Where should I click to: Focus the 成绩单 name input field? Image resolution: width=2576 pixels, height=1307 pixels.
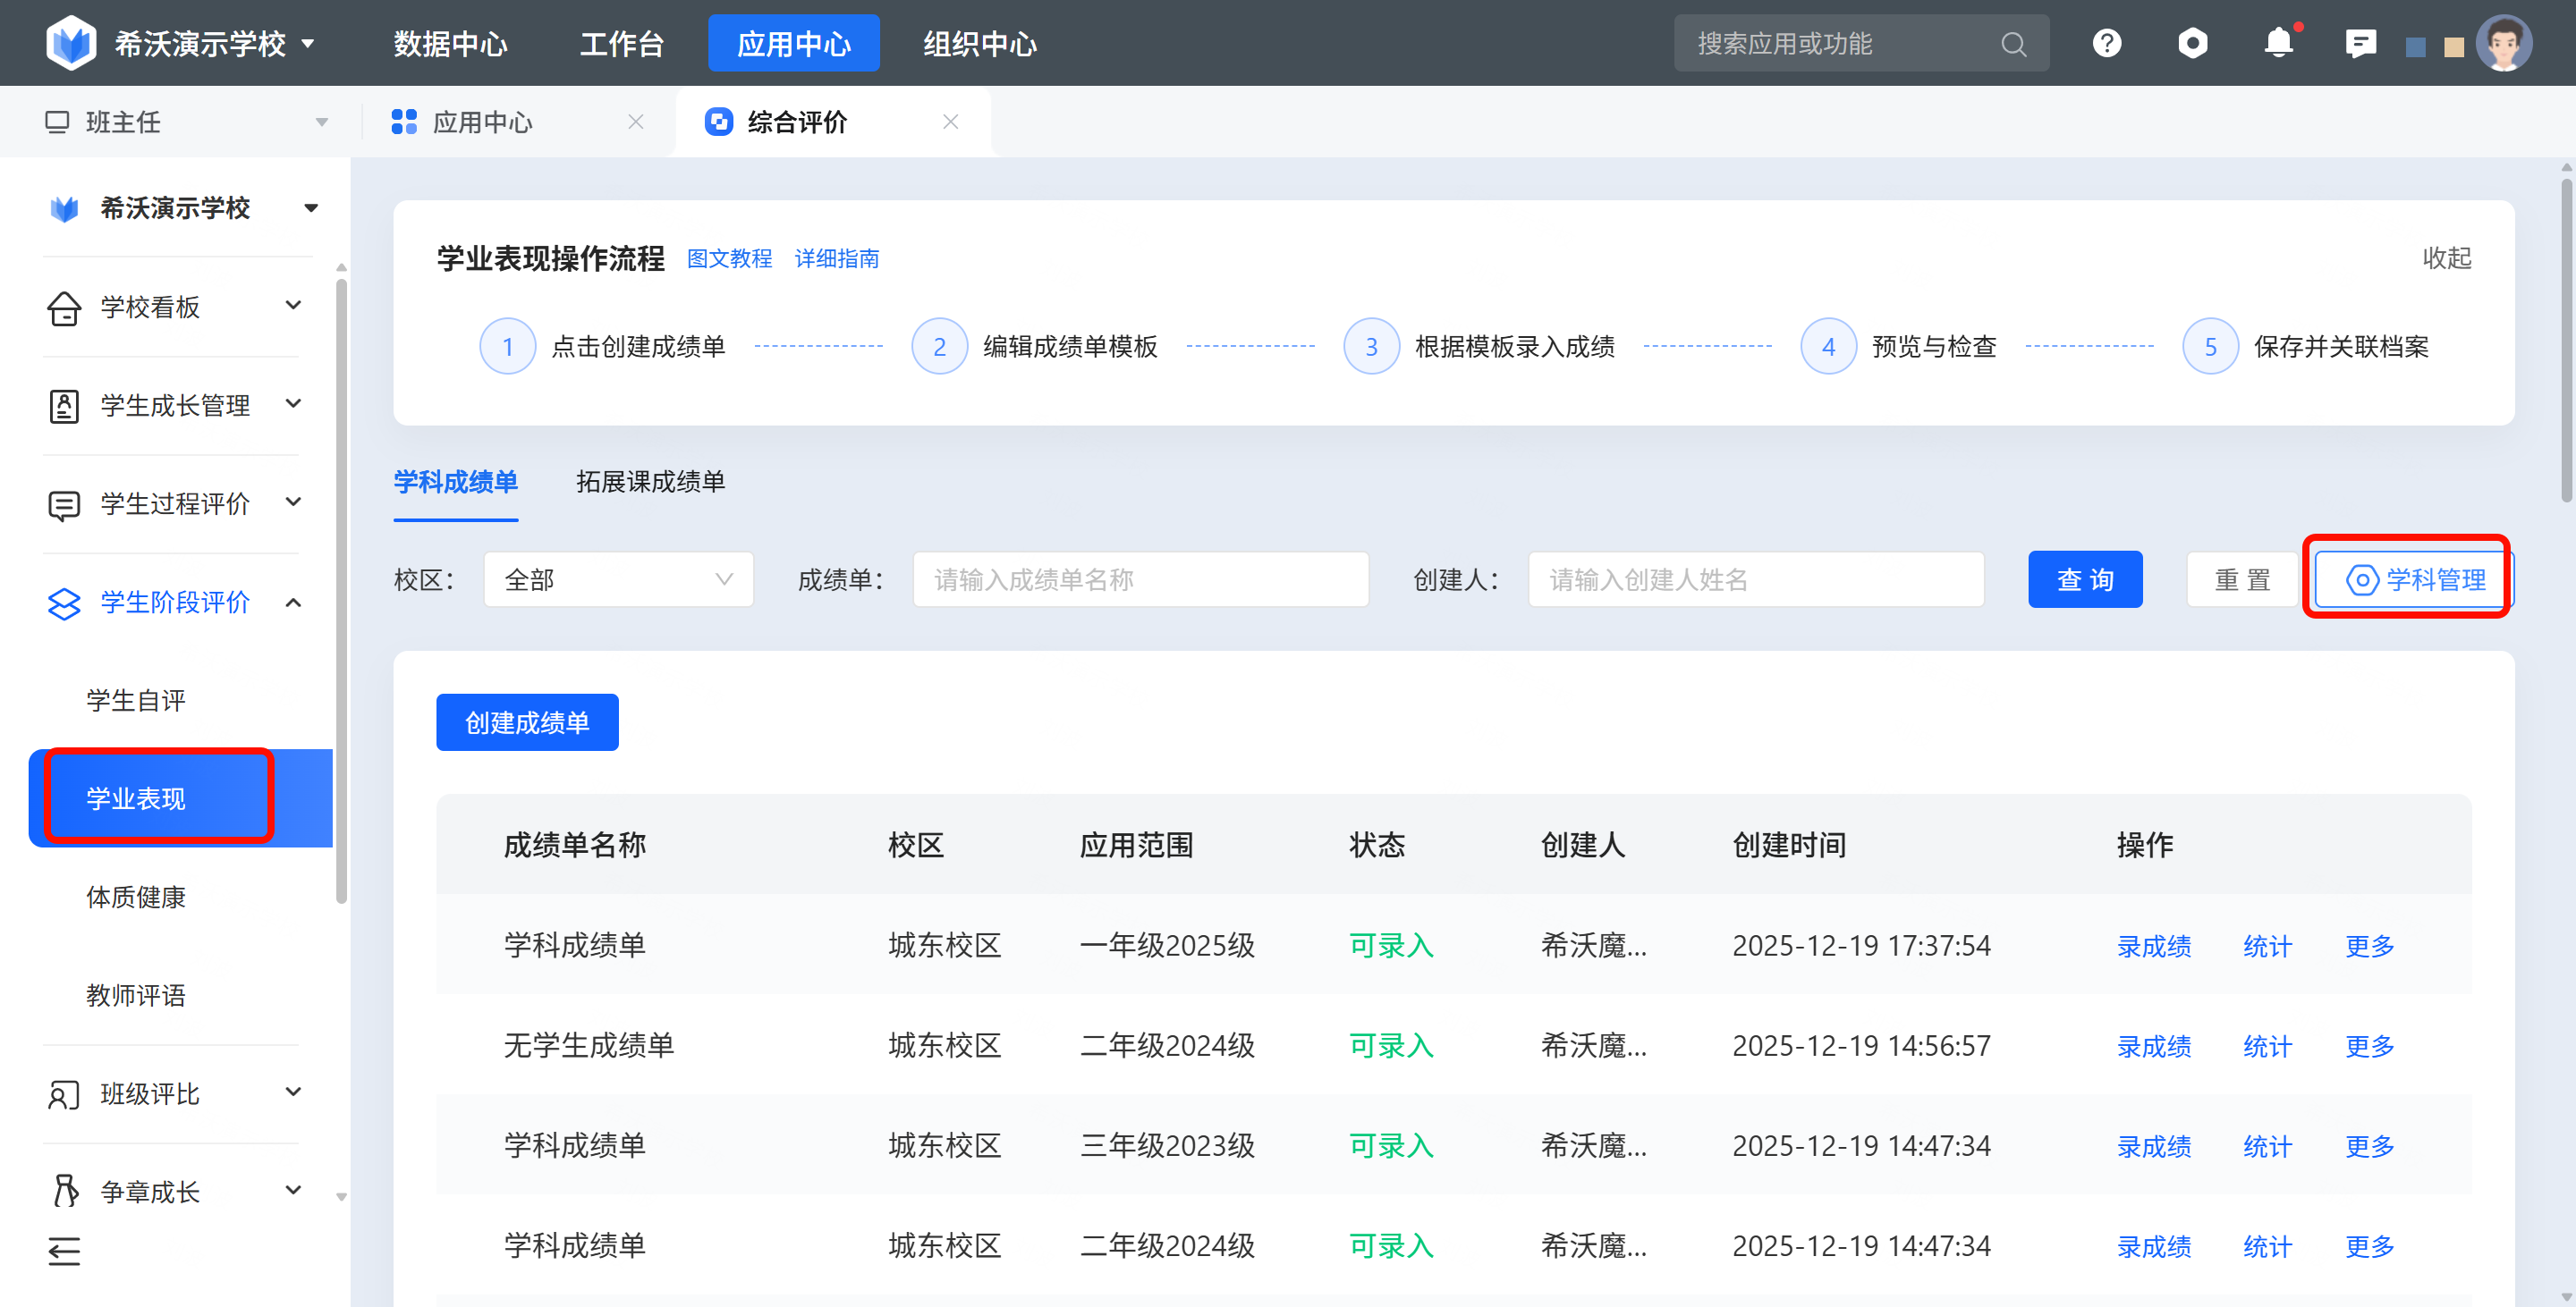point(1140,579)
